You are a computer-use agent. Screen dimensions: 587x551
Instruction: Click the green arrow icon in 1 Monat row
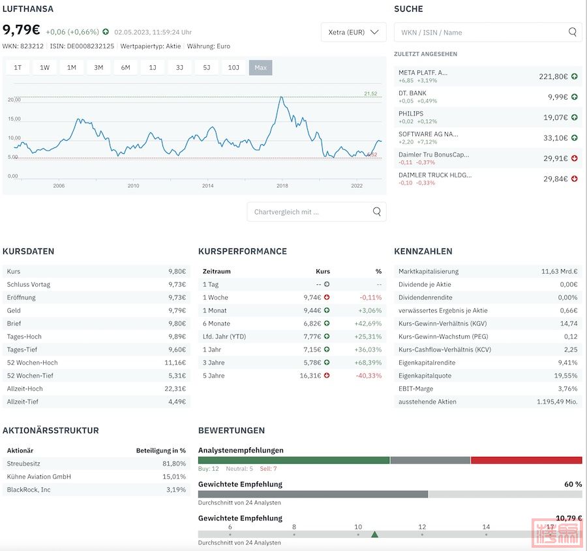tap(327, 310)
